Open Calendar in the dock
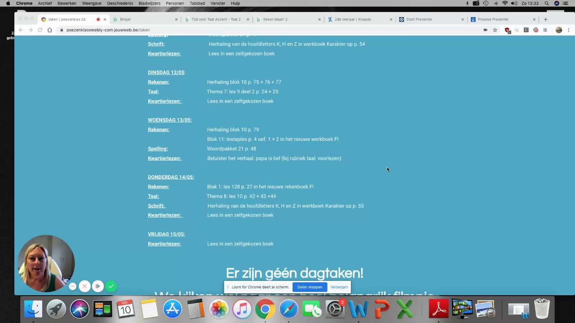Viewport: 575px width, 323px height. pyautogui.click(x=126, y=309)
